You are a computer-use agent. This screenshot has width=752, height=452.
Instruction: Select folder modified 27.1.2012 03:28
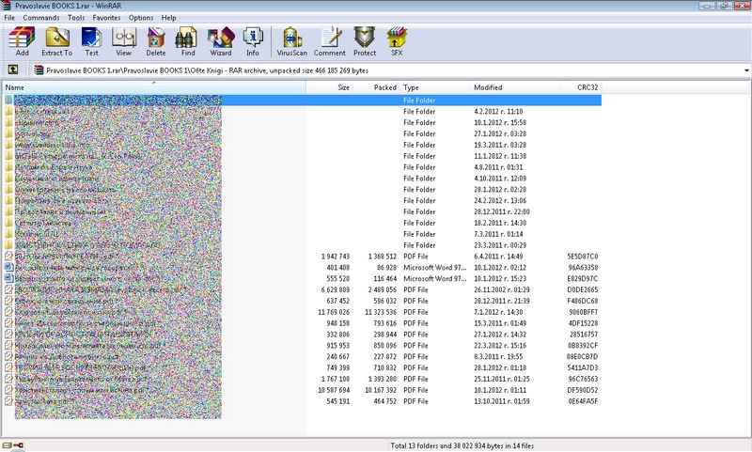coord(303,133)
